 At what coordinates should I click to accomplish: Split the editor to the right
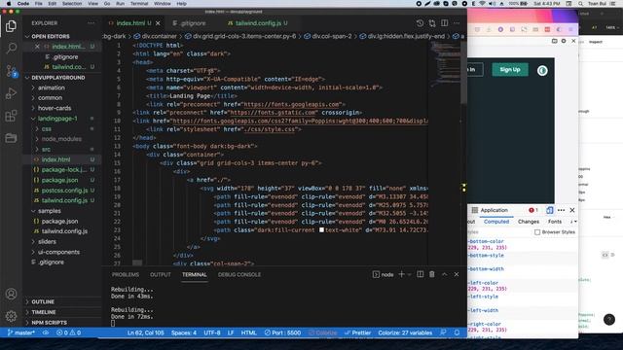(x=444, y=23)
